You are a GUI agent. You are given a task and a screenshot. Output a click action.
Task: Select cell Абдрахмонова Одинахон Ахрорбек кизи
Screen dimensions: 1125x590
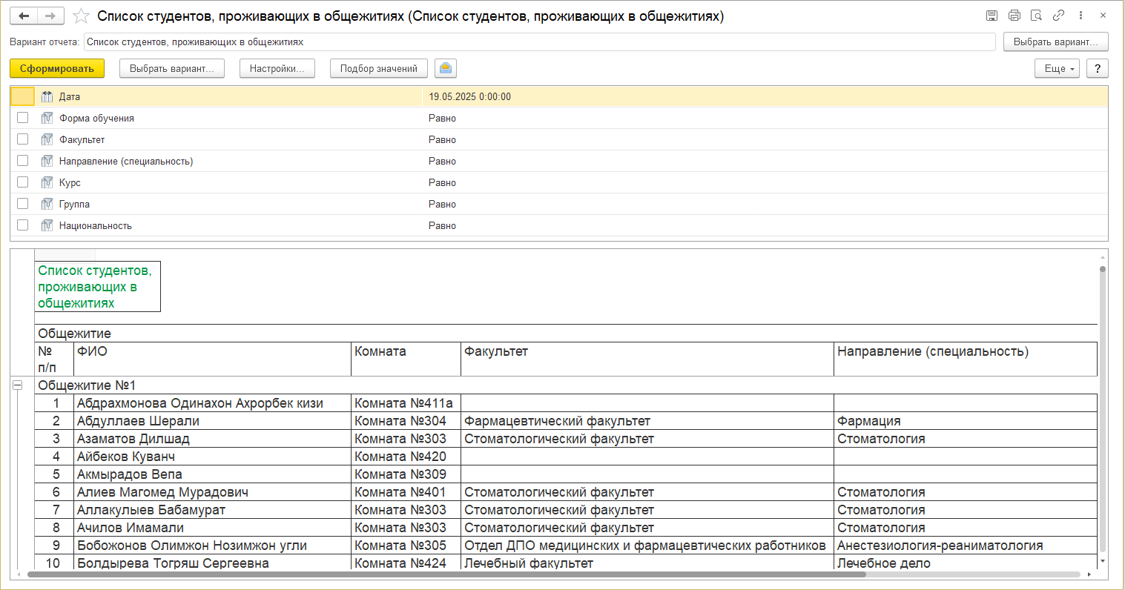point(213,403)
